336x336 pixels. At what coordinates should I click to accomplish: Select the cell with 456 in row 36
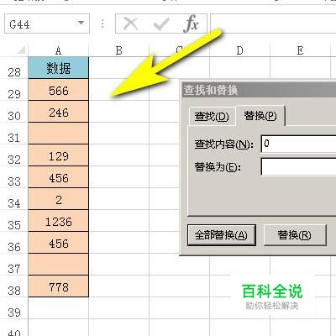[58, 243]
